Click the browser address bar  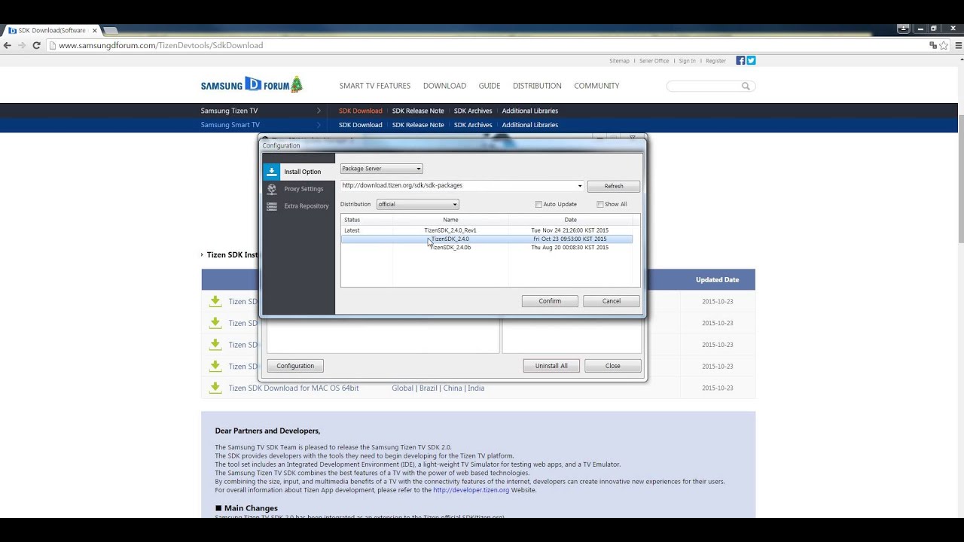[482, 45]
